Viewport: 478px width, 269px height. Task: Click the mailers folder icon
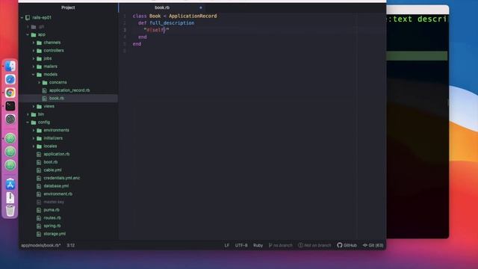click(39, 67)
